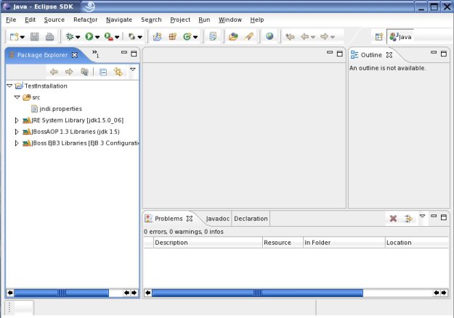Click the Open Perspective icon
This screenshot has height=318, width=454.
[x=378, y=36]
